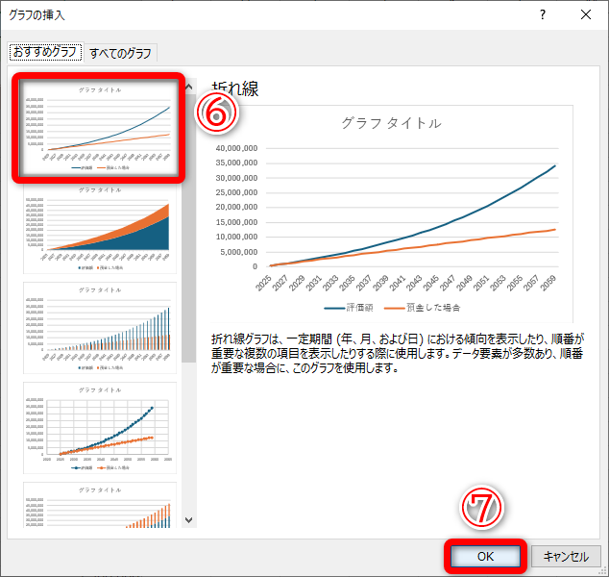Click the chart list scrollbar thumb
Viewport: 609px width, 577px height.
(x=189, y=230)
